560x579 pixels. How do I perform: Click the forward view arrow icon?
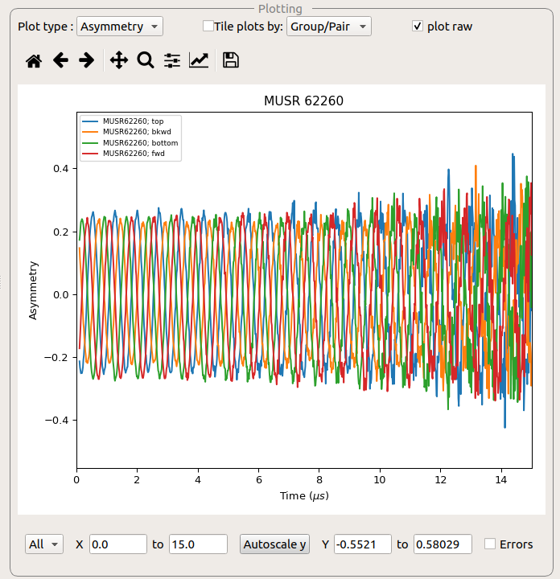[x=87, y=60]
